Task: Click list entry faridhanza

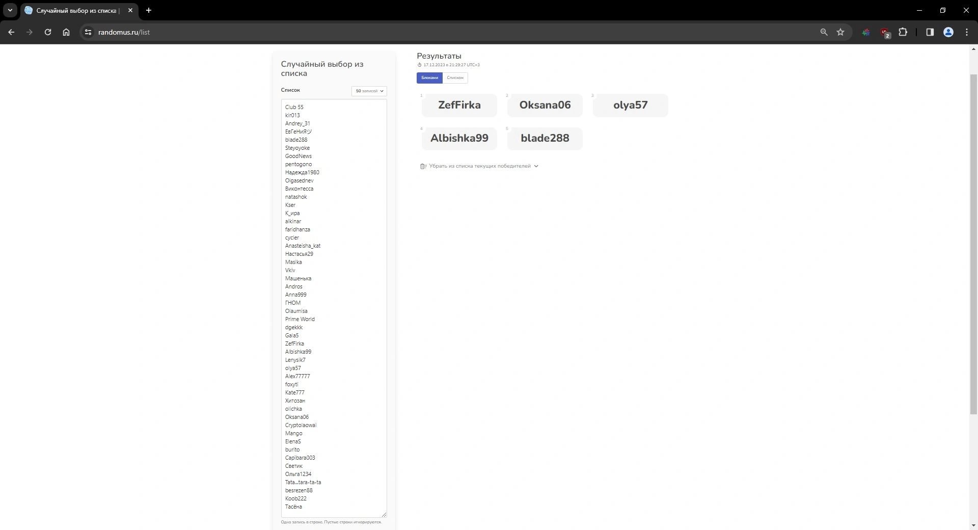Action: pyautogui.click(x=297, y=229)
